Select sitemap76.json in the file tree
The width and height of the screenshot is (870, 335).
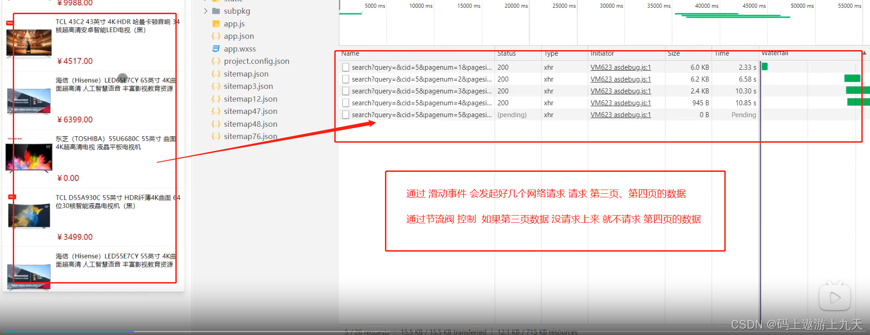click(250, 136)
